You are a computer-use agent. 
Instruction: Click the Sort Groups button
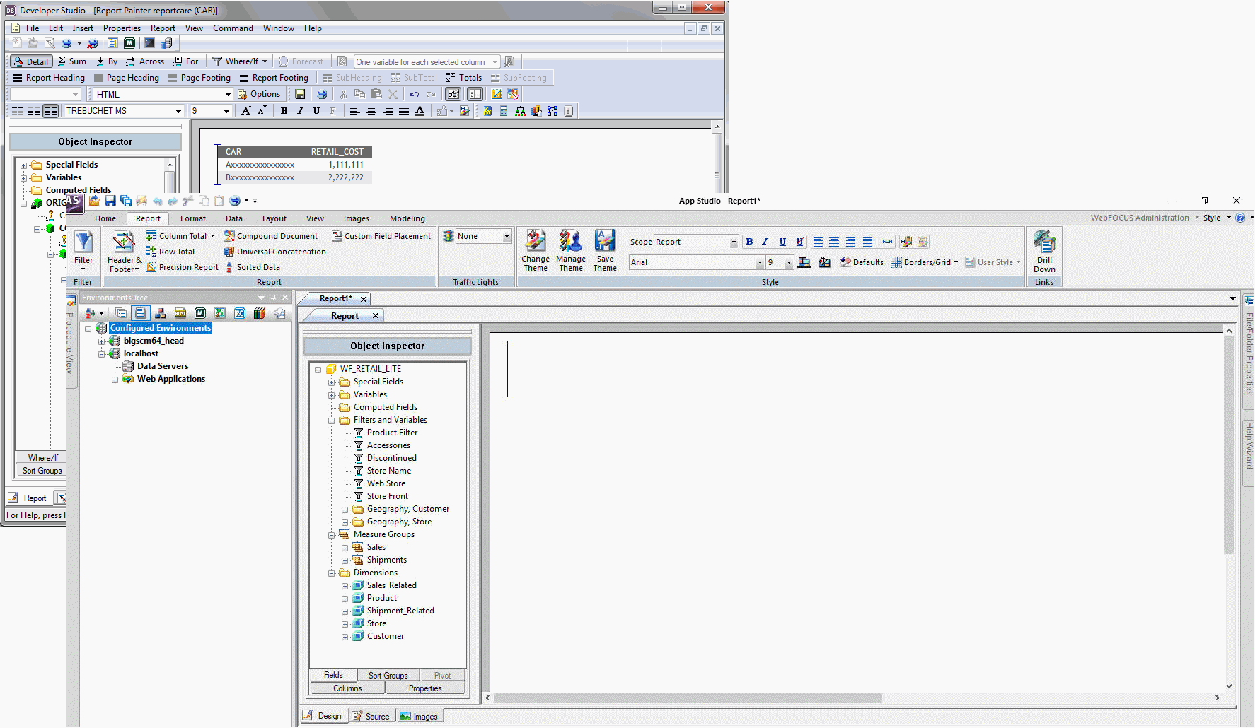388,675
